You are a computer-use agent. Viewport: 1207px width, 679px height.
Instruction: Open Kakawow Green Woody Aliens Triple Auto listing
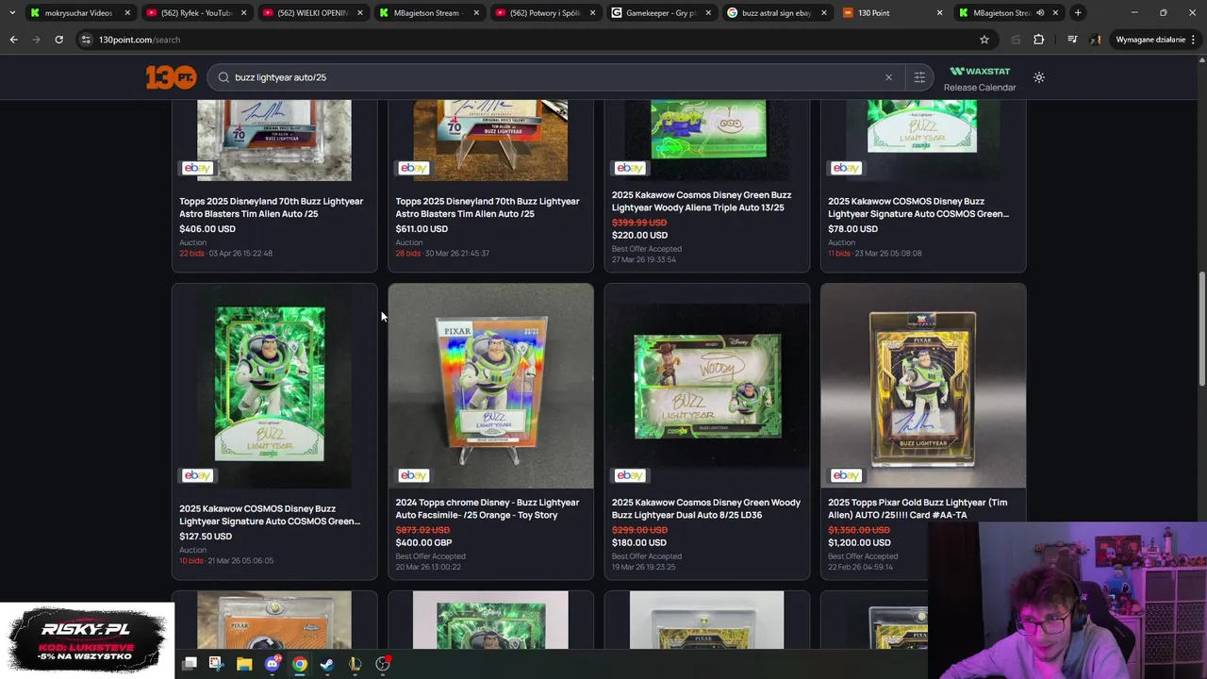(x=702, y=201)
